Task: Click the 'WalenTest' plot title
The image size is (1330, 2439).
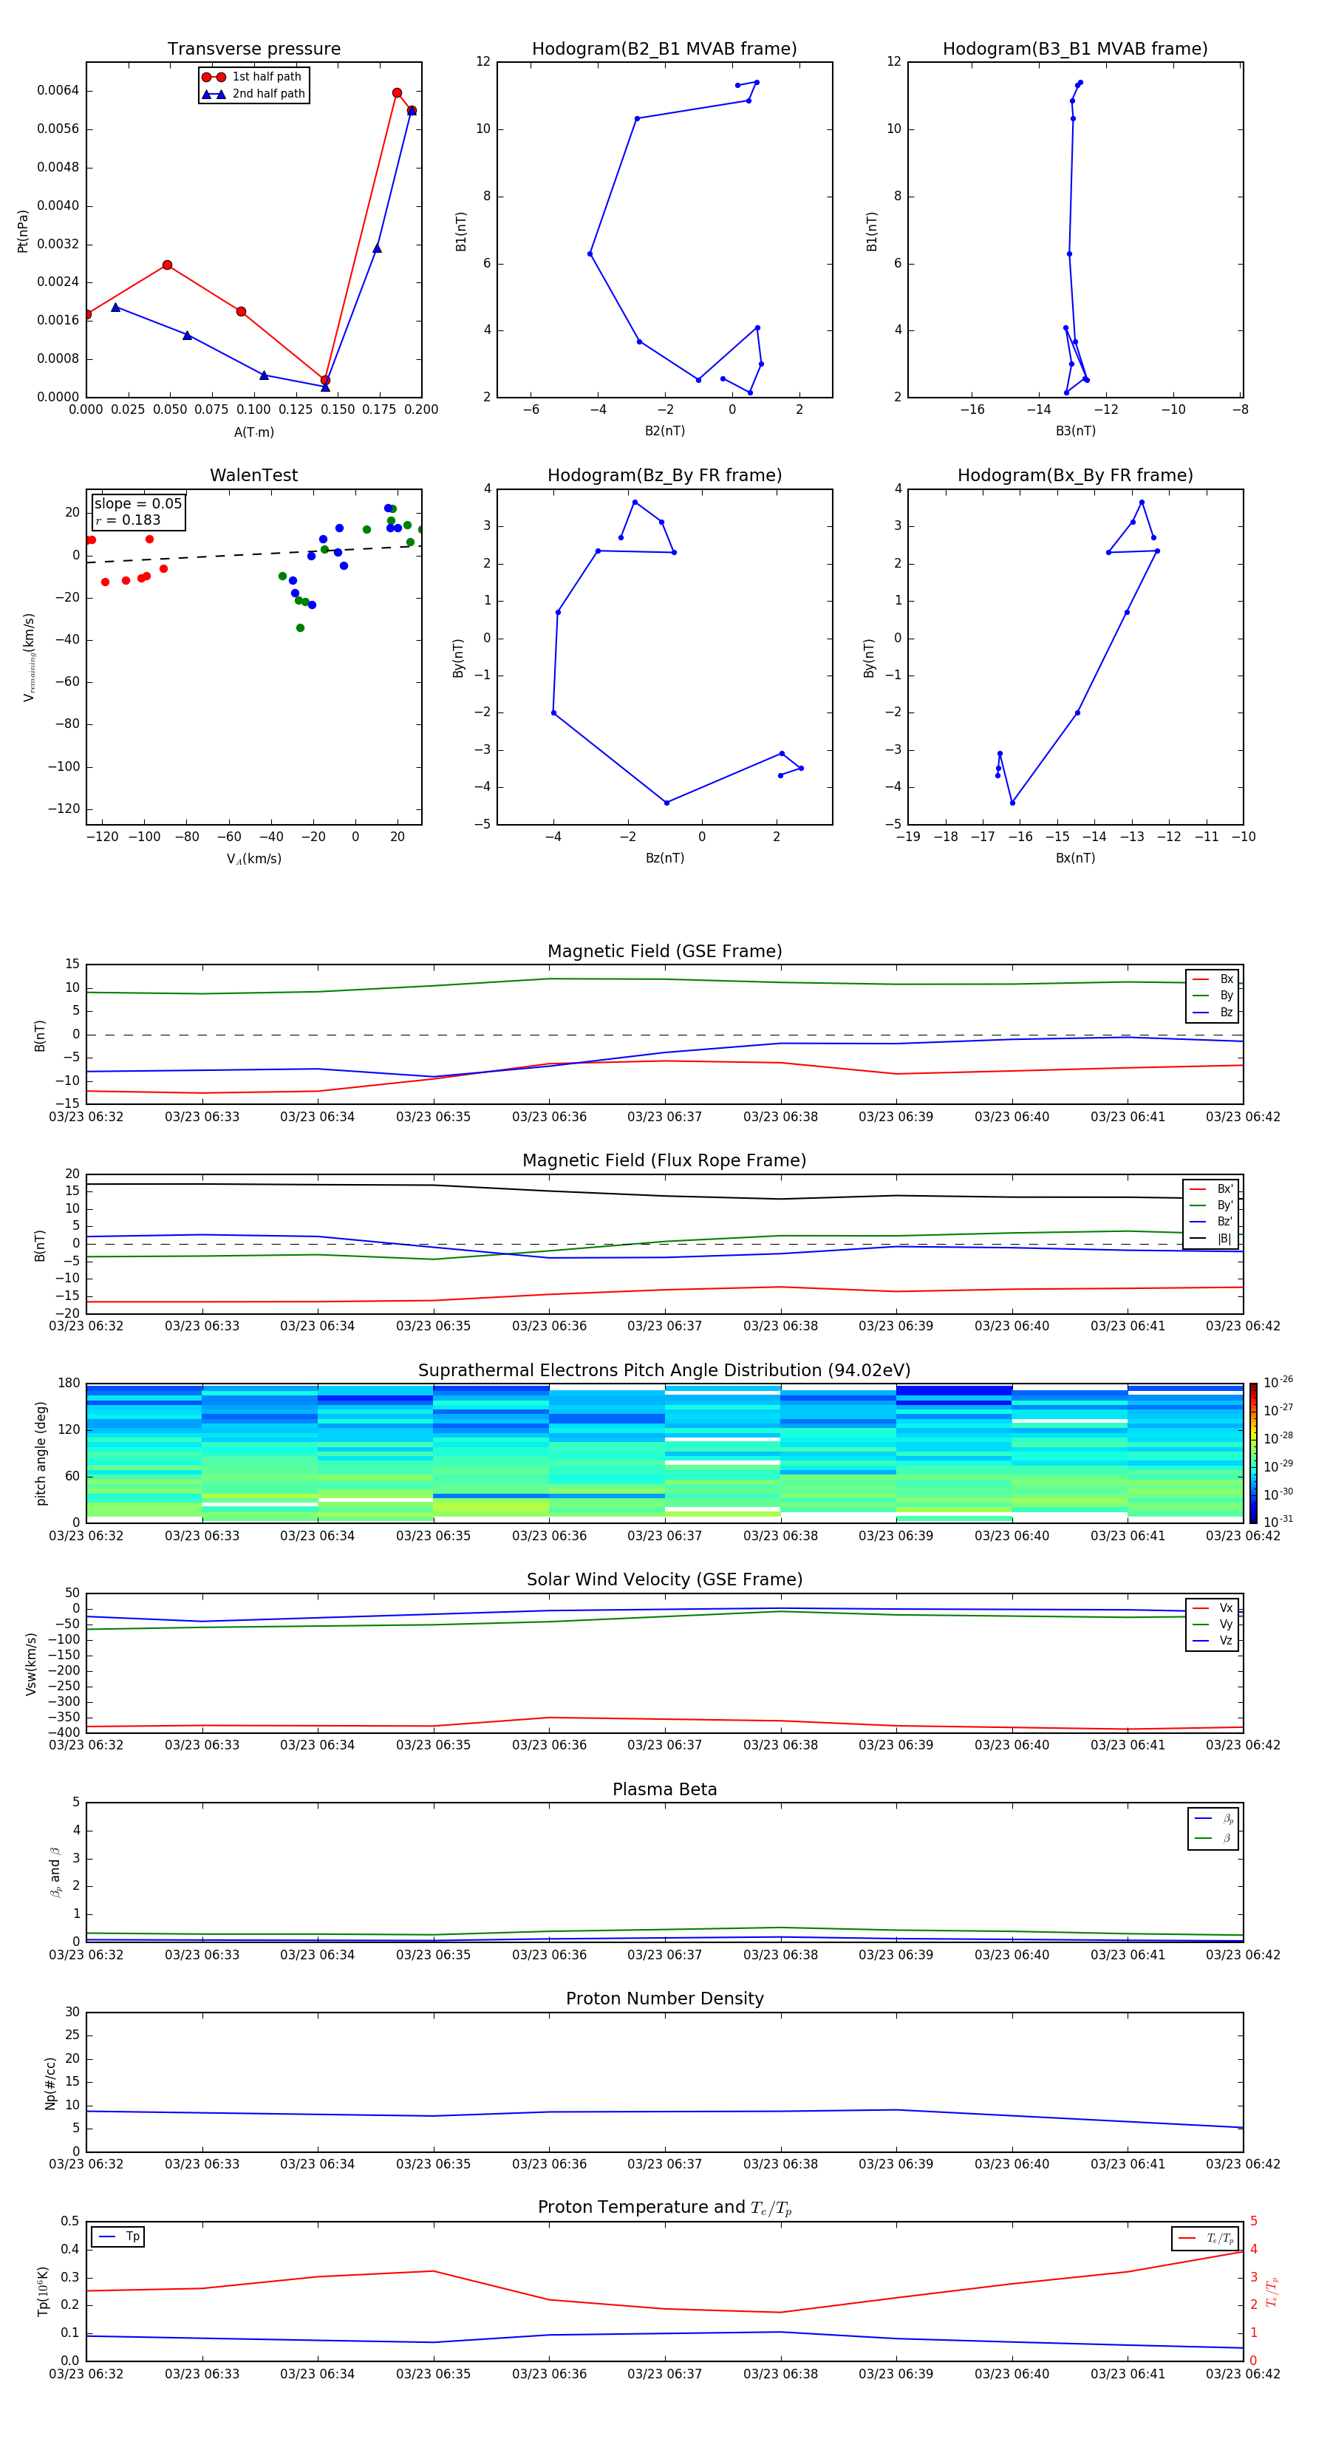Action: tap(253, 475)
